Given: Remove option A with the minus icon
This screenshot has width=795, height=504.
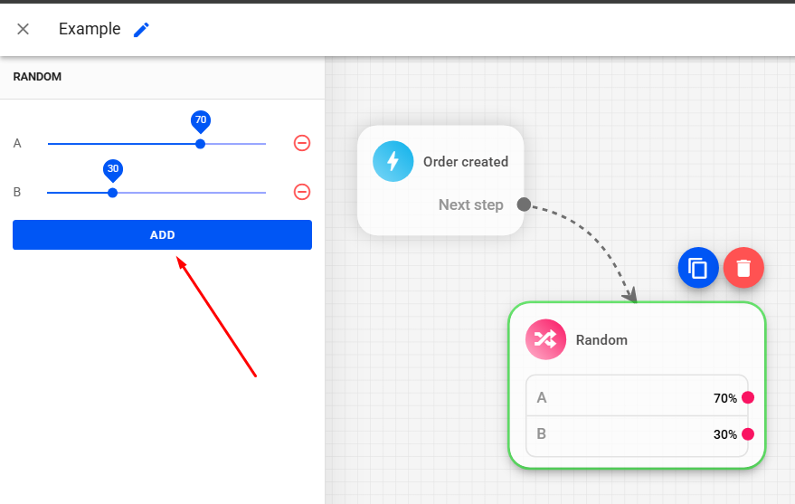Looking at the screenshot, I should click(x=302, y=143).
